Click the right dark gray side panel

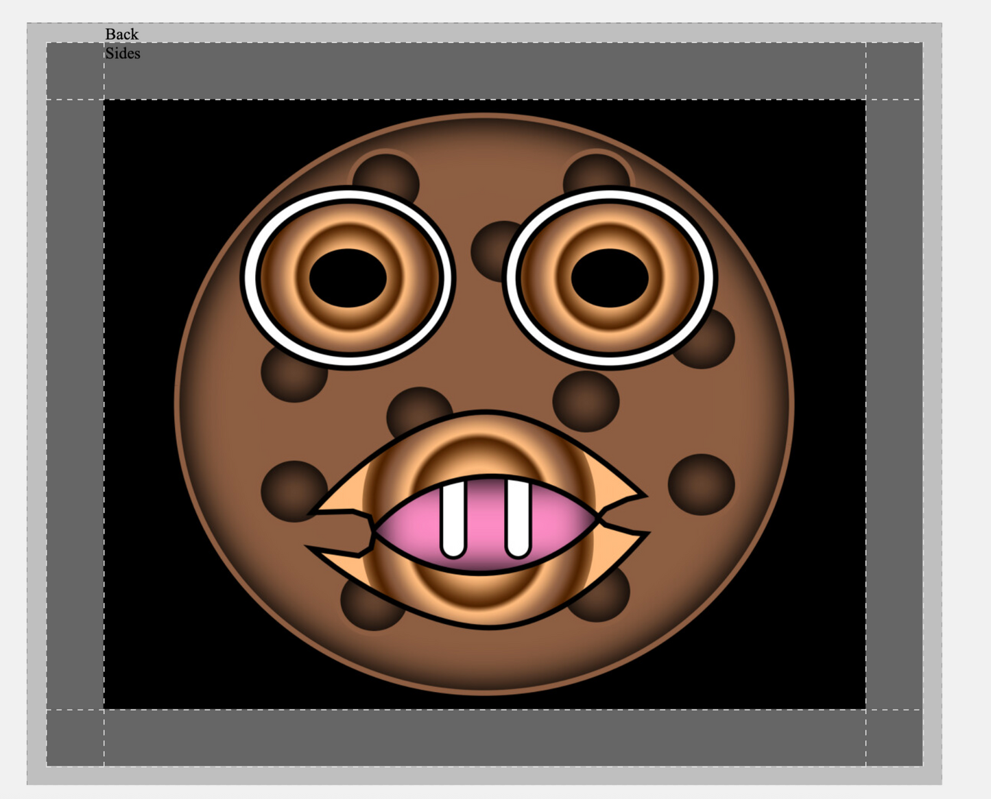894,405
